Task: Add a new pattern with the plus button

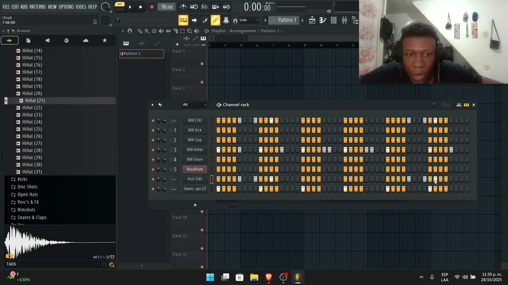Action: (302, 20)
